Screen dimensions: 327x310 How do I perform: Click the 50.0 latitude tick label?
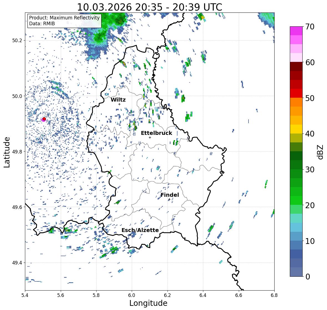coord(17,96)
